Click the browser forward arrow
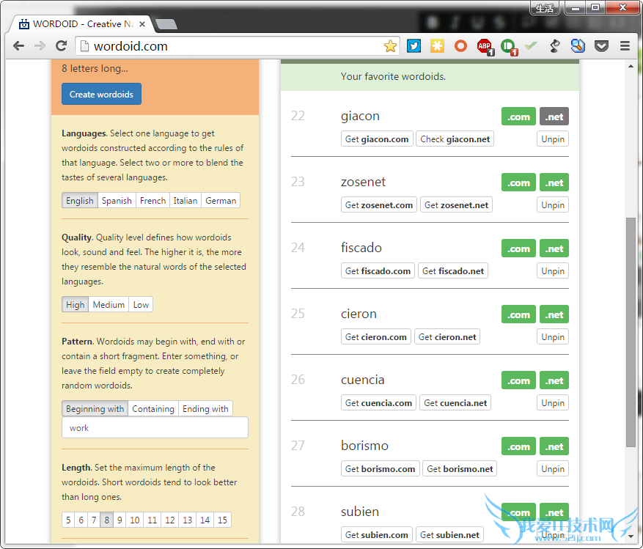 coord(40,46)
